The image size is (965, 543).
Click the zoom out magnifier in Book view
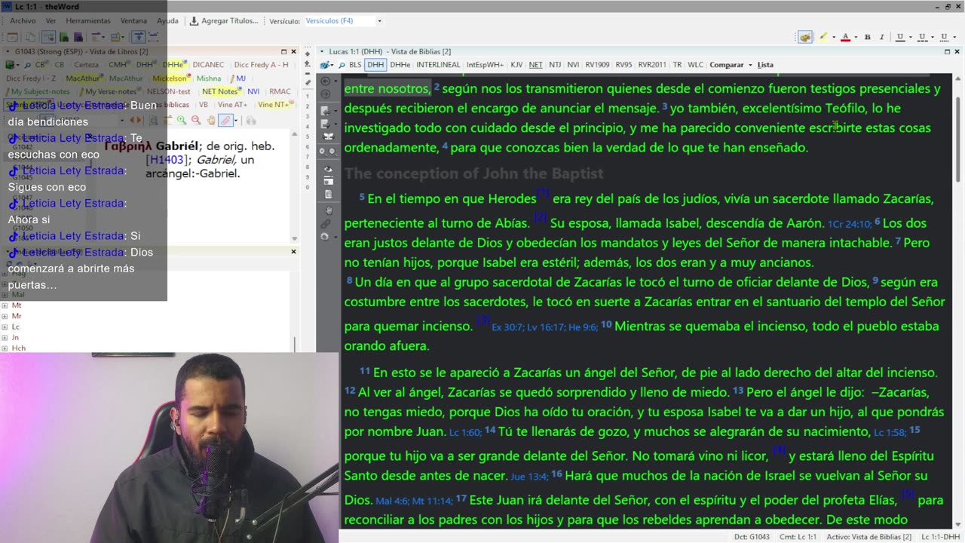click(x=196, y=121)
